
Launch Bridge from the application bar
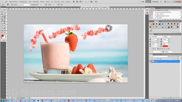click(x=74, y=2)
